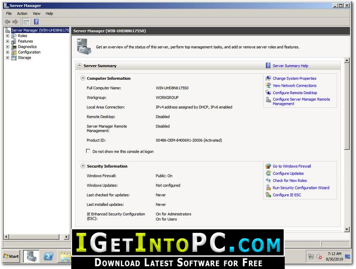Collapse the Security Information section
This screenshot has height=269, width=356.
coord(83,166)
